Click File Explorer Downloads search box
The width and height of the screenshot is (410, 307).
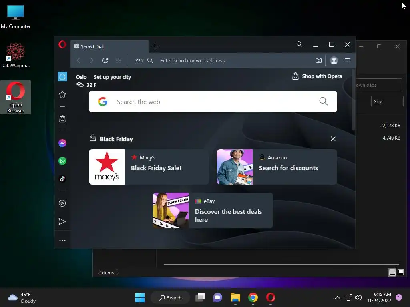[x=378, y=85]
